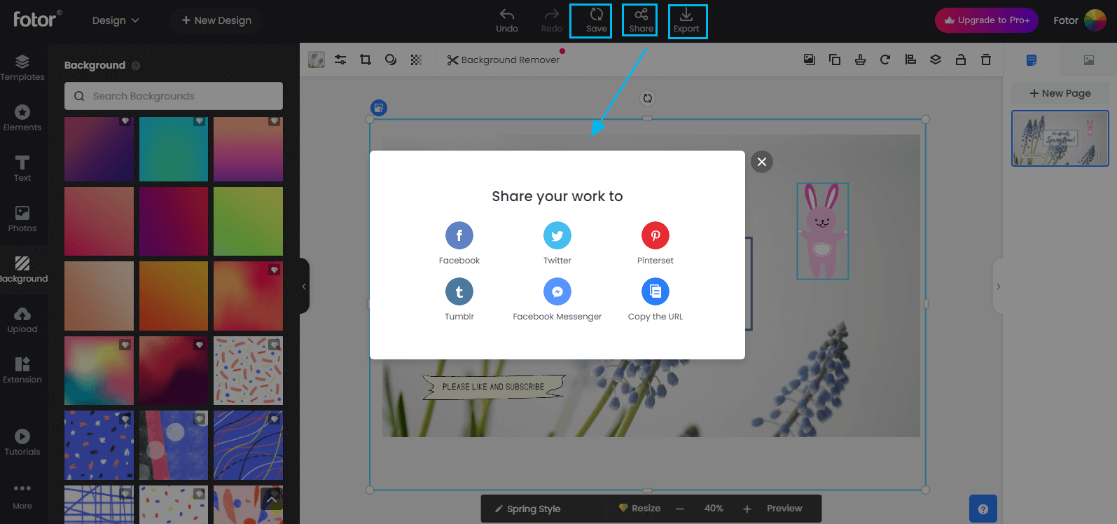Open the transparency checkerboard tool
The width and height of the screenshot is (1117, 524).
(x=416, y=60)
